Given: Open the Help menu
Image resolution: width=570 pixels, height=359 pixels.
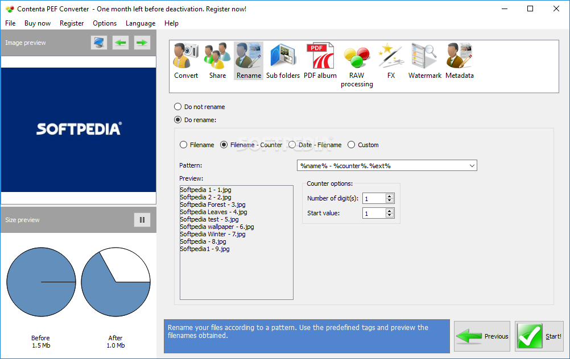Looking at the screenshot, I should click(x=171, y=23).
